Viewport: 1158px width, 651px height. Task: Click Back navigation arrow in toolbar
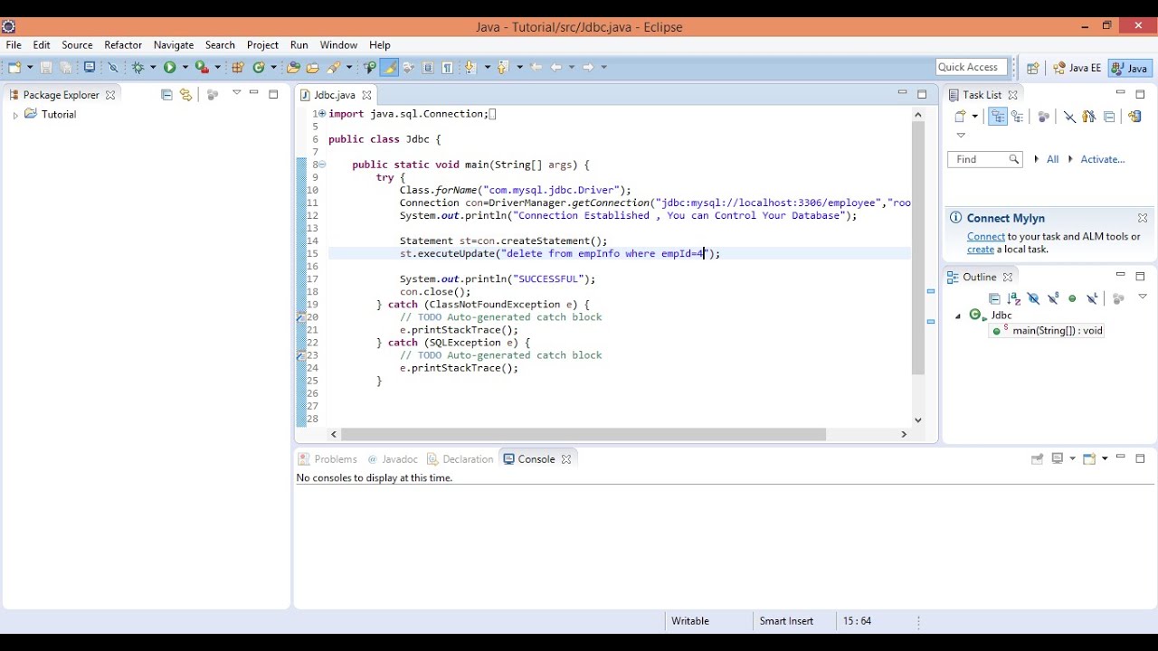[556, 67]
